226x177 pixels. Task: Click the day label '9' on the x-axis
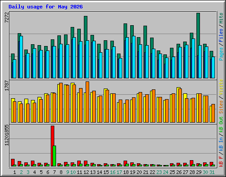click(x=68, y=172)
